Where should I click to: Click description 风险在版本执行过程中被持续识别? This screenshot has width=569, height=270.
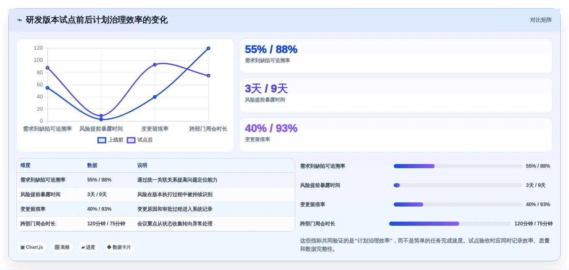174,194
